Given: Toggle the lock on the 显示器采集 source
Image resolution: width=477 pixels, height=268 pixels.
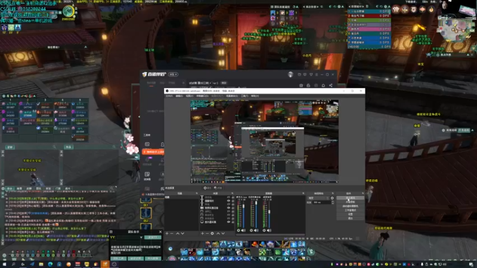Looking at the screenshot, I should [233, 222].
